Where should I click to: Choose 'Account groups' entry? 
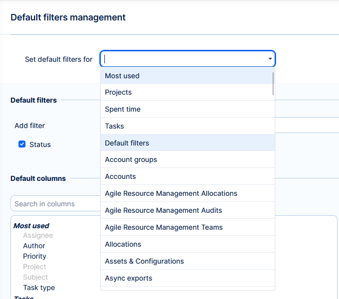click(187, 159)
